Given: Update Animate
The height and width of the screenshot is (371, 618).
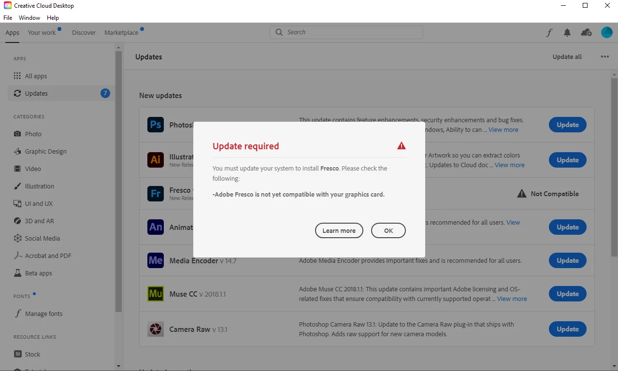Looking at the screenshot, I should point(568,227).
